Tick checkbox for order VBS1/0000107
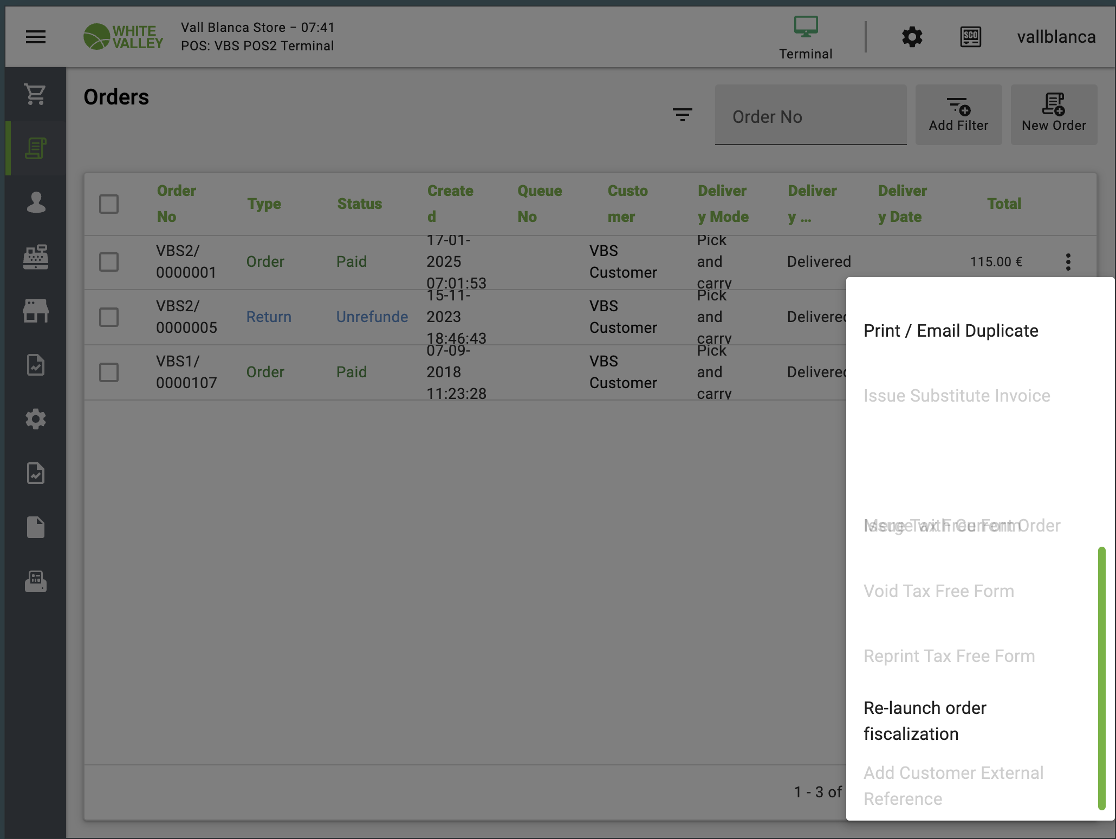The width and height of the screenshot is (1116, 839). coord(109,372)
